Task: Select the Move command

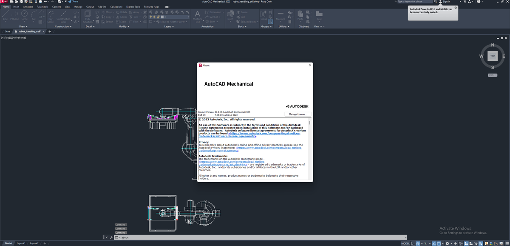Action: [106, 12]
